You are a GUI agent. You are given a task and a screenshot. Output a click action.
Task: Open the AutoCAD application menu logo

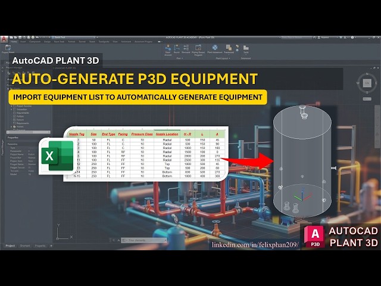[x=4, y=39]
